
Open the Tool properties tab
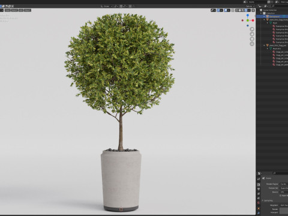[x=259, y=179]
